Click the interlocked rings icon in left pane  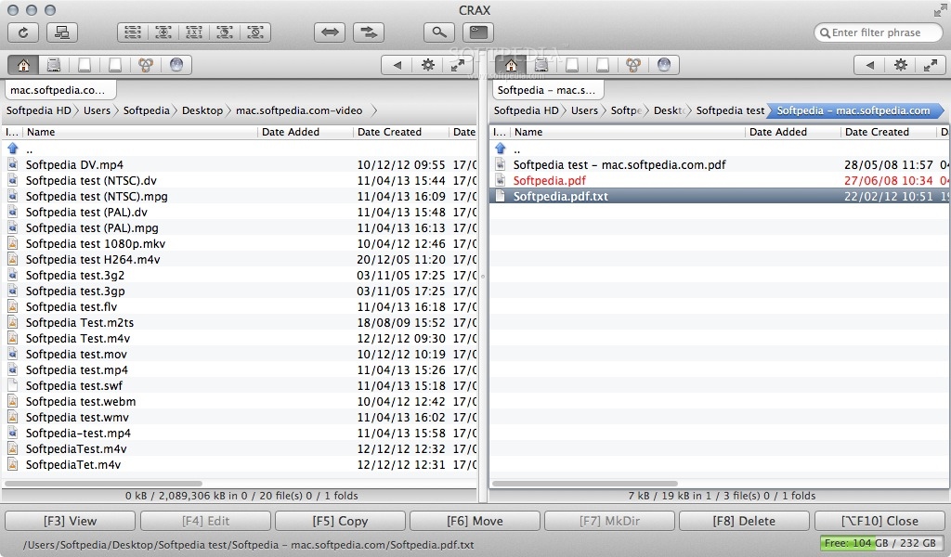tap(146, 65)
